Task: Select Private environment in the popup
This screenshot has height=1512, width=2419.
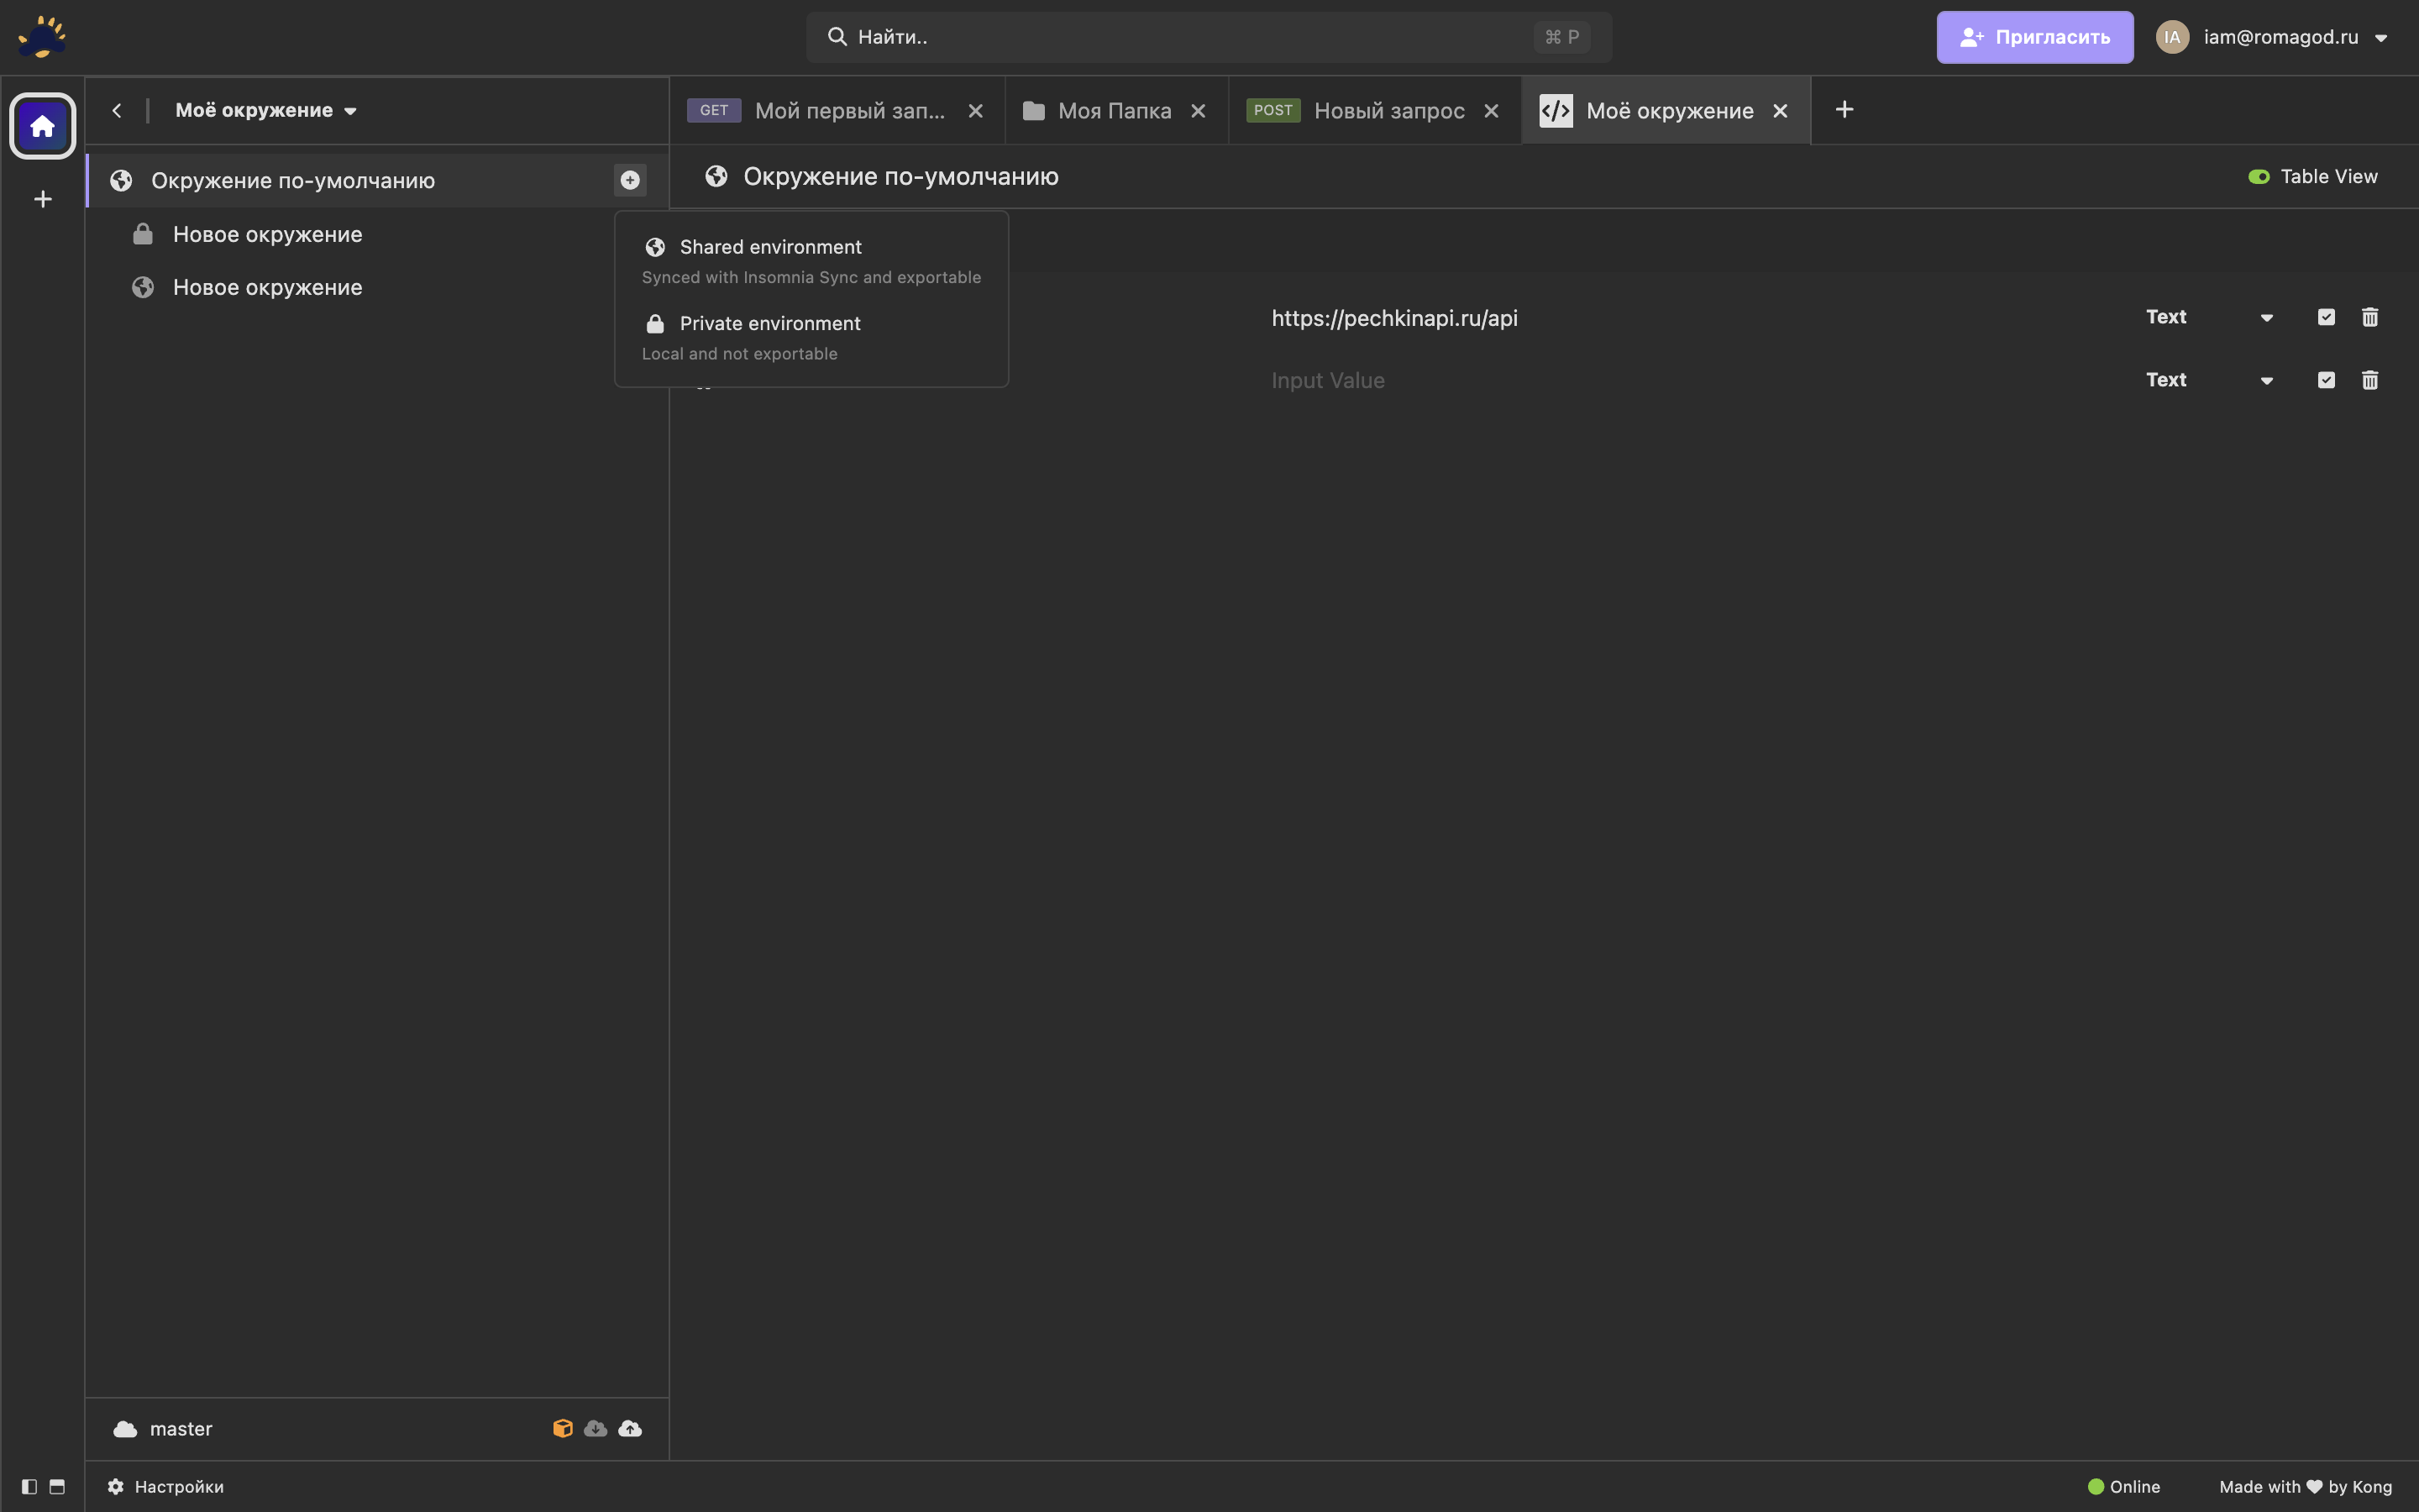Action: 769,323
